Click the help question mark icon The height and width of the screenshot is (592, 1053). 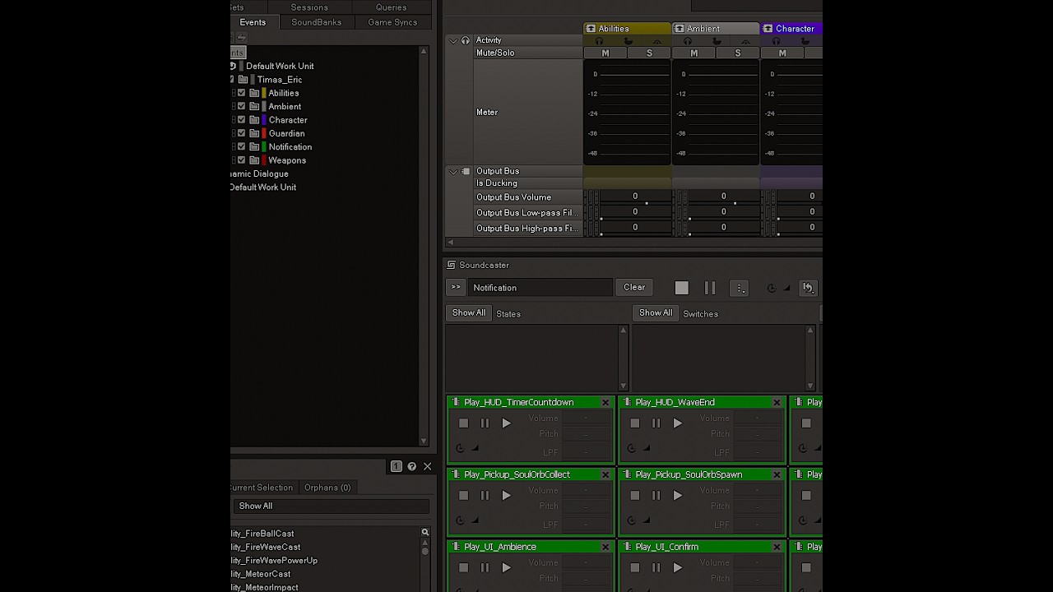pyautogui.click(x=411, y=466)
